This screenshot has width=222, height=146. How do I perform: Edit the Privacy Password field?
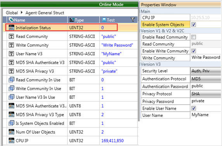coord(206,101)
